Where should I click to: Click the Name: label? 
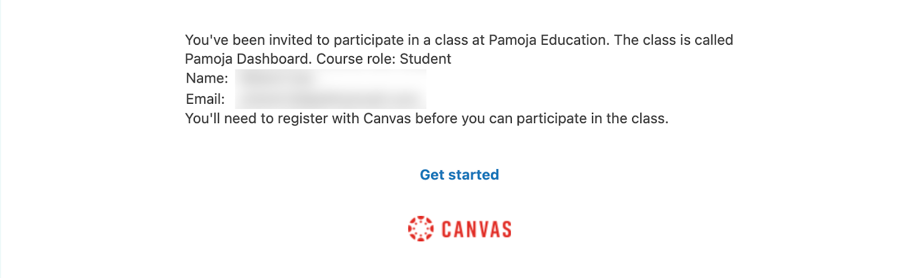pyautogui.click(x=207, y=79)
